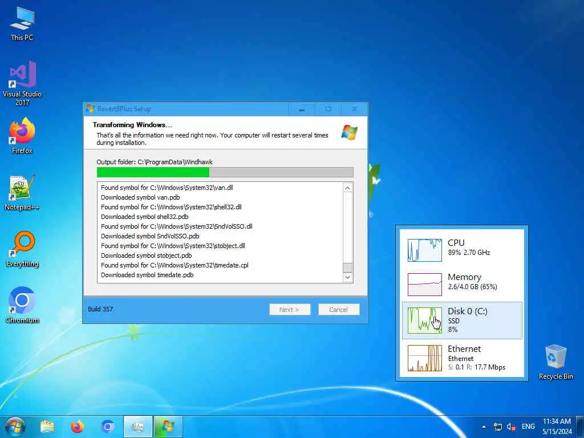Click log list scroll down arrow
584x438 pixels.
[x=347, y=277]
